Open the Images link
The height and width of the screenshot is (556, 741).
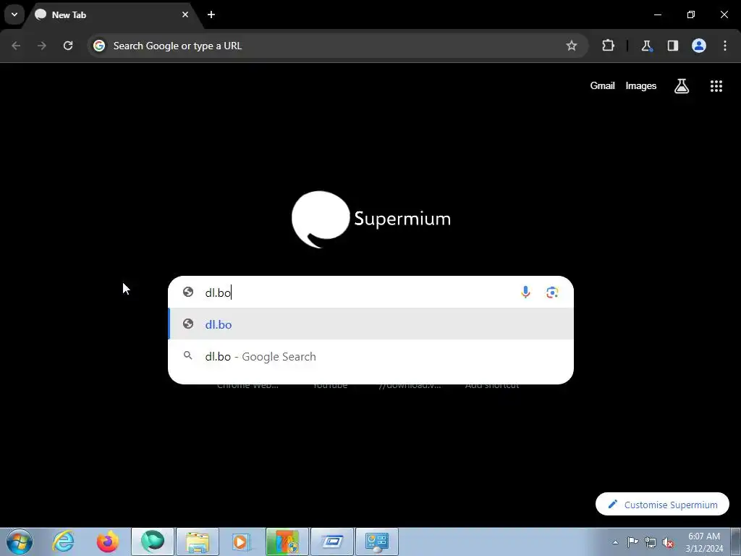point(641,85)
